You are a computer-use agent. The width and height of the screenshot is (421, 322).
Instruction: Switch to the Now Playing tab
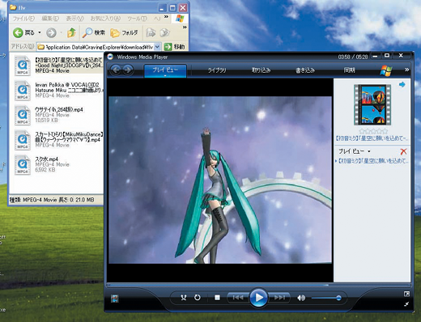165,70
